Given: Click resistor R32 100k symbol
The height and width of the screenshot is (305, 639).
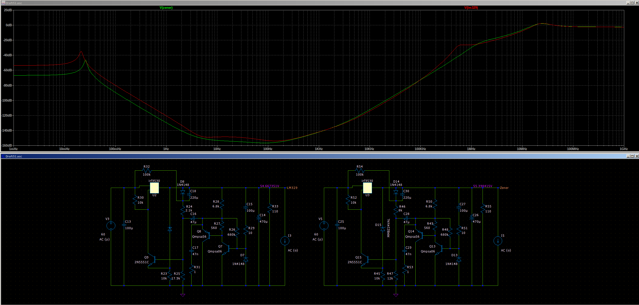Looking at the screenshot, I should click(x=147, y=171).
